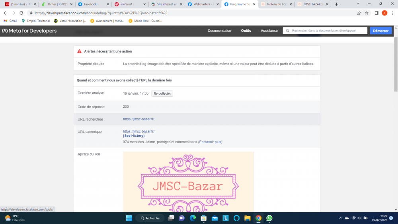Click the See History link
The height and width of the screenshot is (224, 398).
coord(134,136)
